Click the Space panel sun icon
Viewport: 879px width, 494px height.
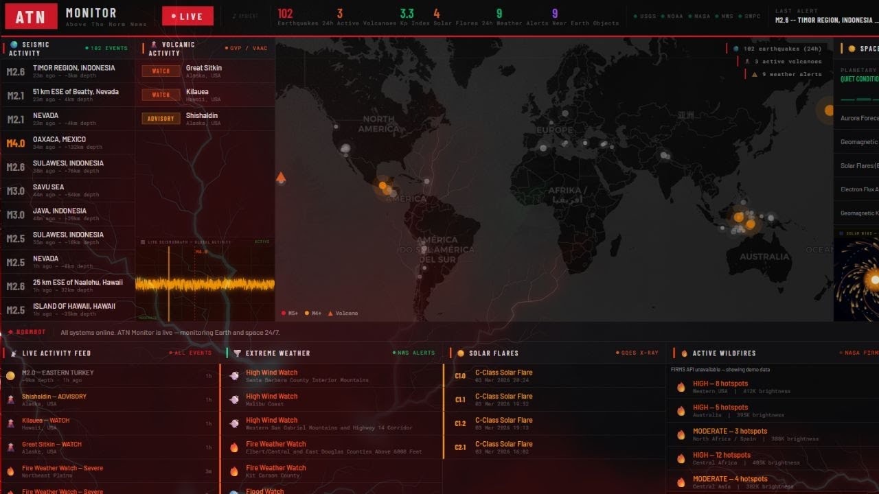[852, 49]
